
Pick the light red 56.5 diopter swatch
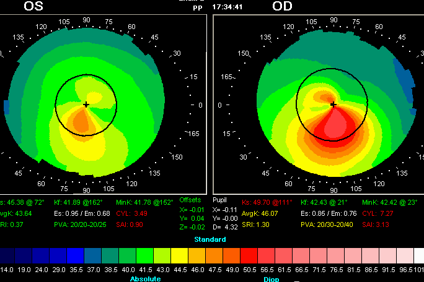click(x=266, y=255)
